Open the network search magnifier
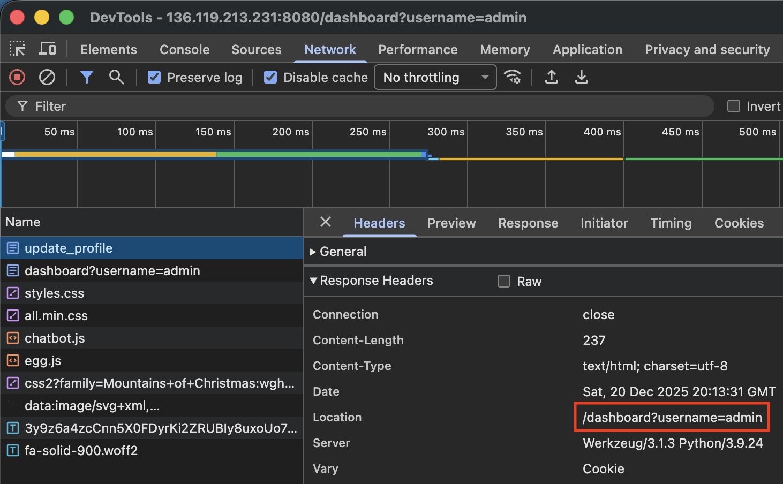The width and height of the screenshot is (783, 484). 116,78
